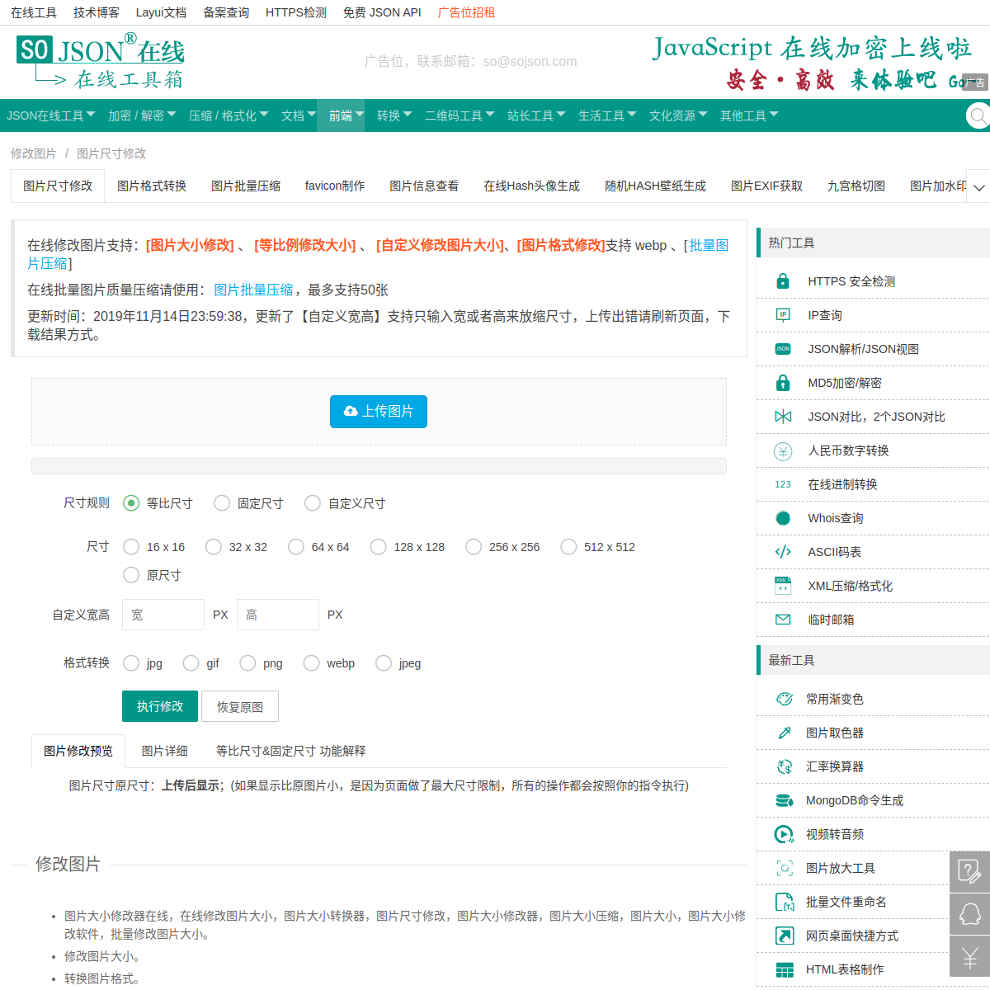990x990 pixels.
Task: Click the XML压缩/格式化 file icon
Action: [x=783, y=586]
